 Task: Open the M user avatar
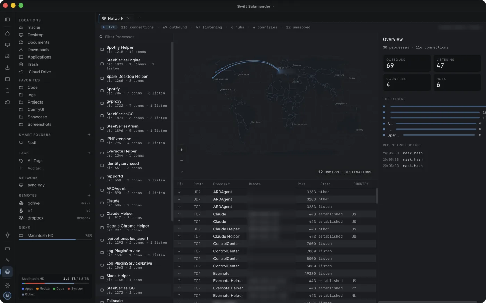tap(7, 296)
